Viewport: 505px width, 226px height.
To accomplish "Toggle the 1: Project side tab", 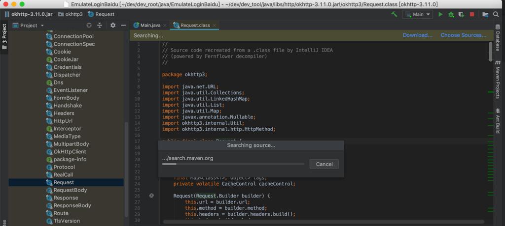I will [4, 36].
